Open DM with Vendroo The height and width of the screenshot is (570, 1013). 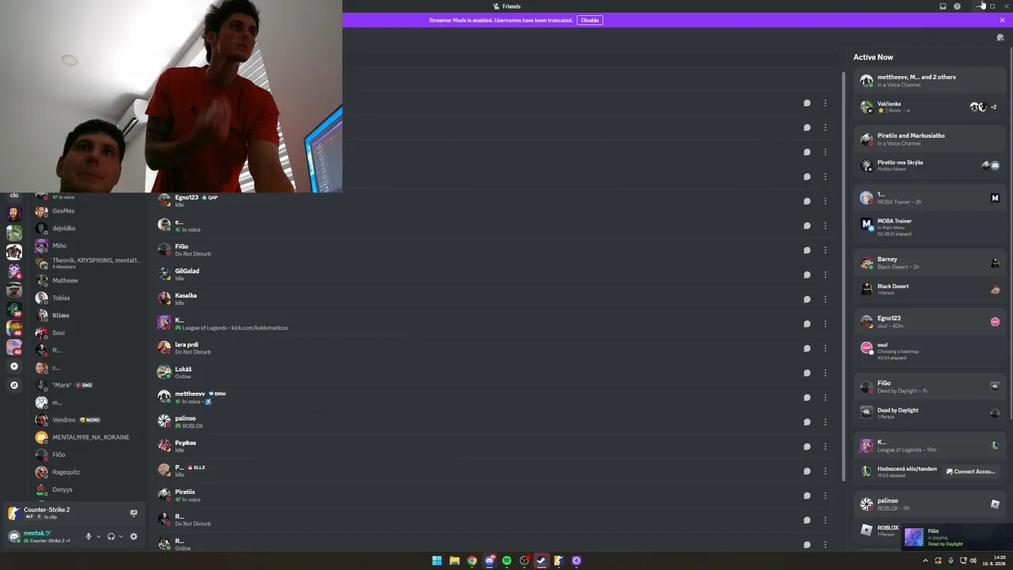point(89,420)
